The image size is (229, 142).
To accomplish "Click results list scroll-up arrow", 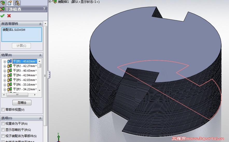I will (39, 61).
